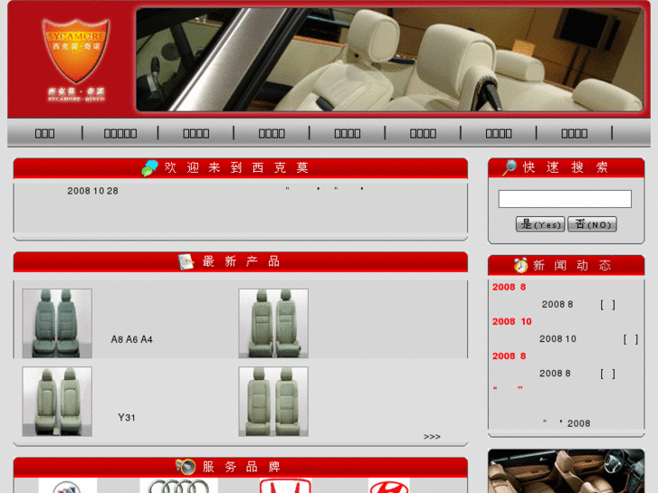Screen dimensions: 658x493
Task: Click the Sycamore shield logo
Action: 76,51
